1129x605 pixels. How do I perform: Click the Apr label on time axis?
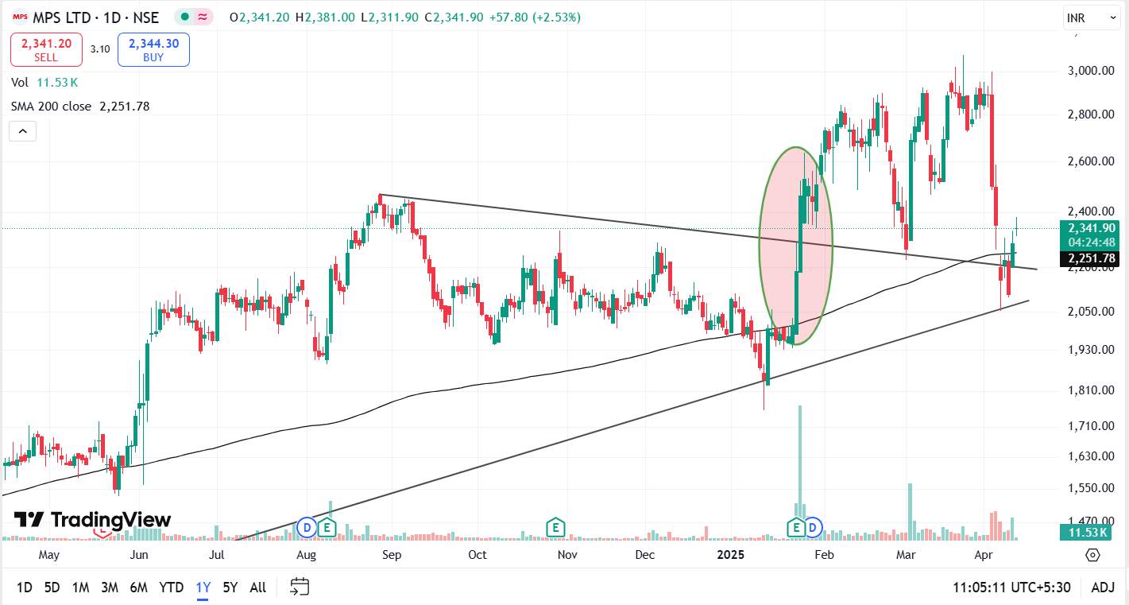[984, 555]
